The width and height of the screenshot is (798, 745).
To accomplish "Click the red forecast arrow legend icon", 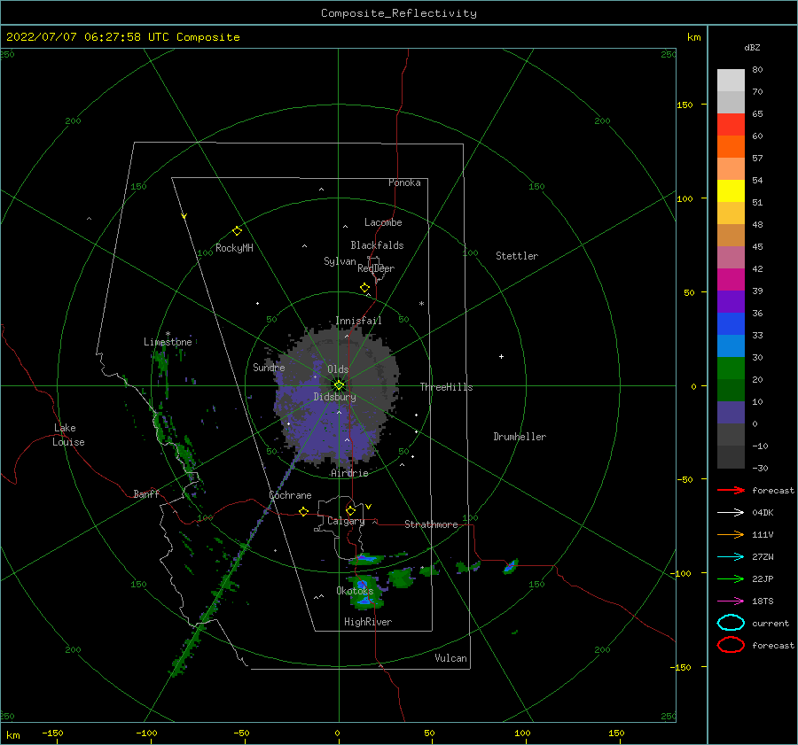I will click(731, 490).
